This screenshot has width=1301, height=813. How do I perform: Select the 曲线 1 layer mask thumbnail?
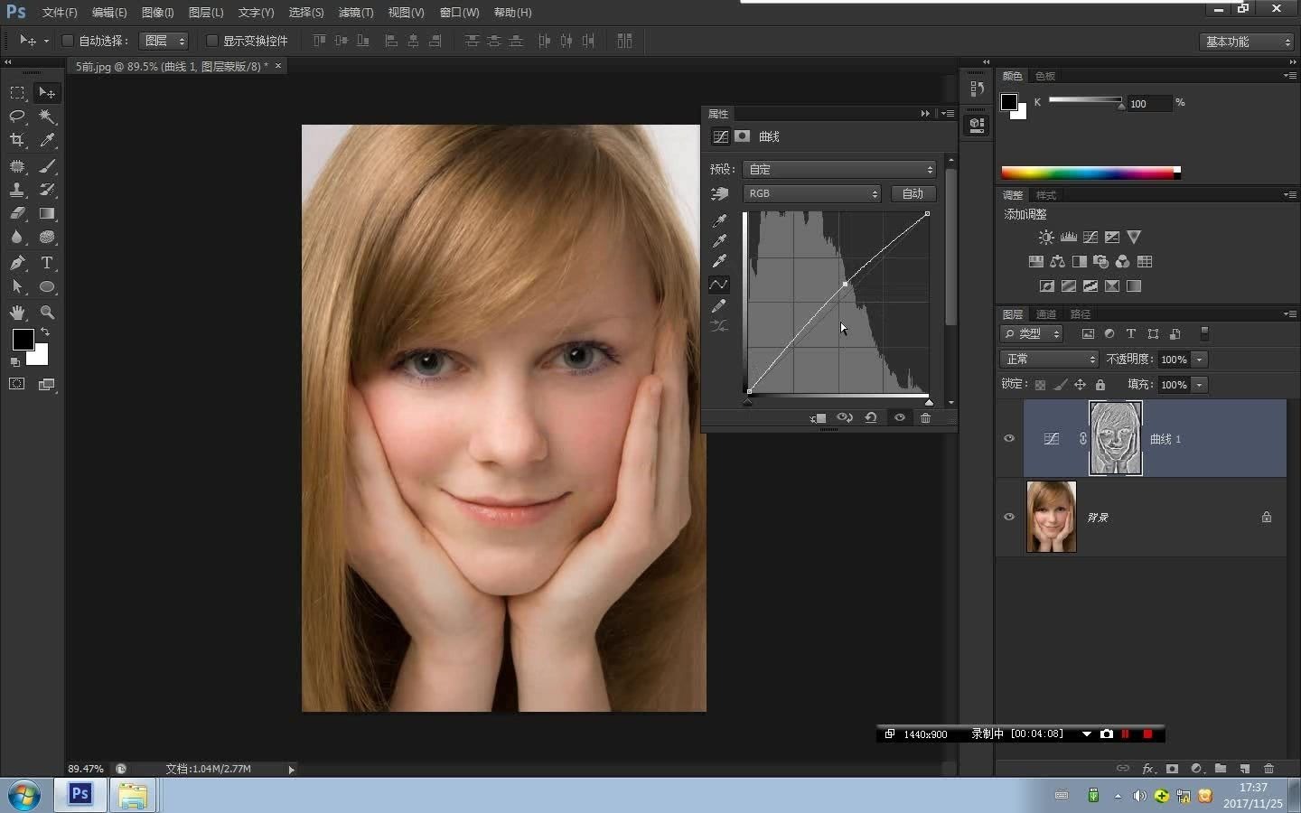coord(1115,438)
